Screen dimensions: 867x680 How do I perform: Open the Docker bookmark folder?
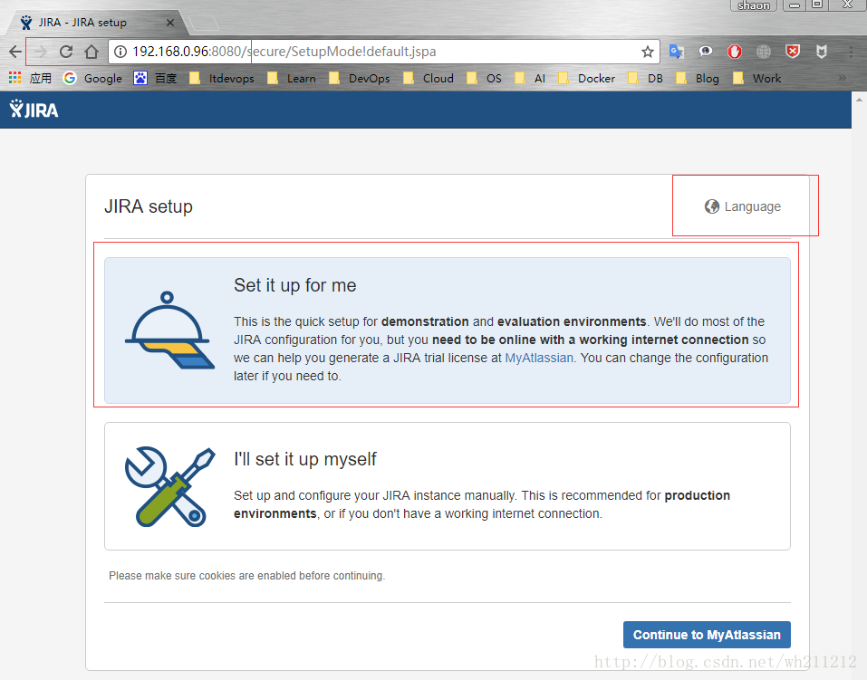(x=587, y=79)
